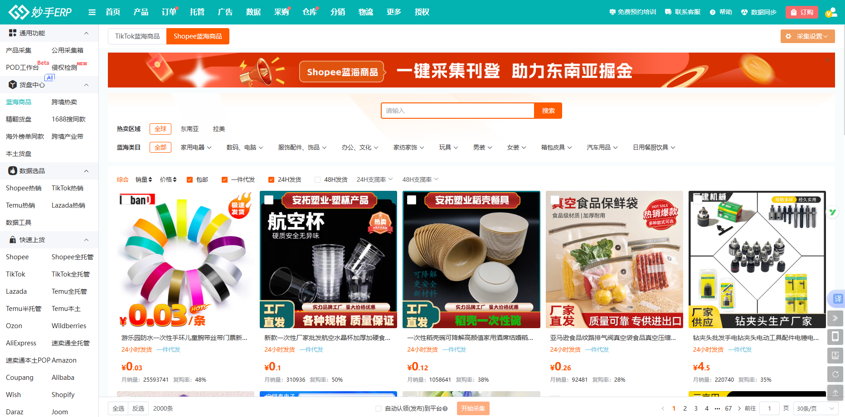
Task: Open the 服饰配件、饰品 category dropdown
Action: click(x=302, y=147)
